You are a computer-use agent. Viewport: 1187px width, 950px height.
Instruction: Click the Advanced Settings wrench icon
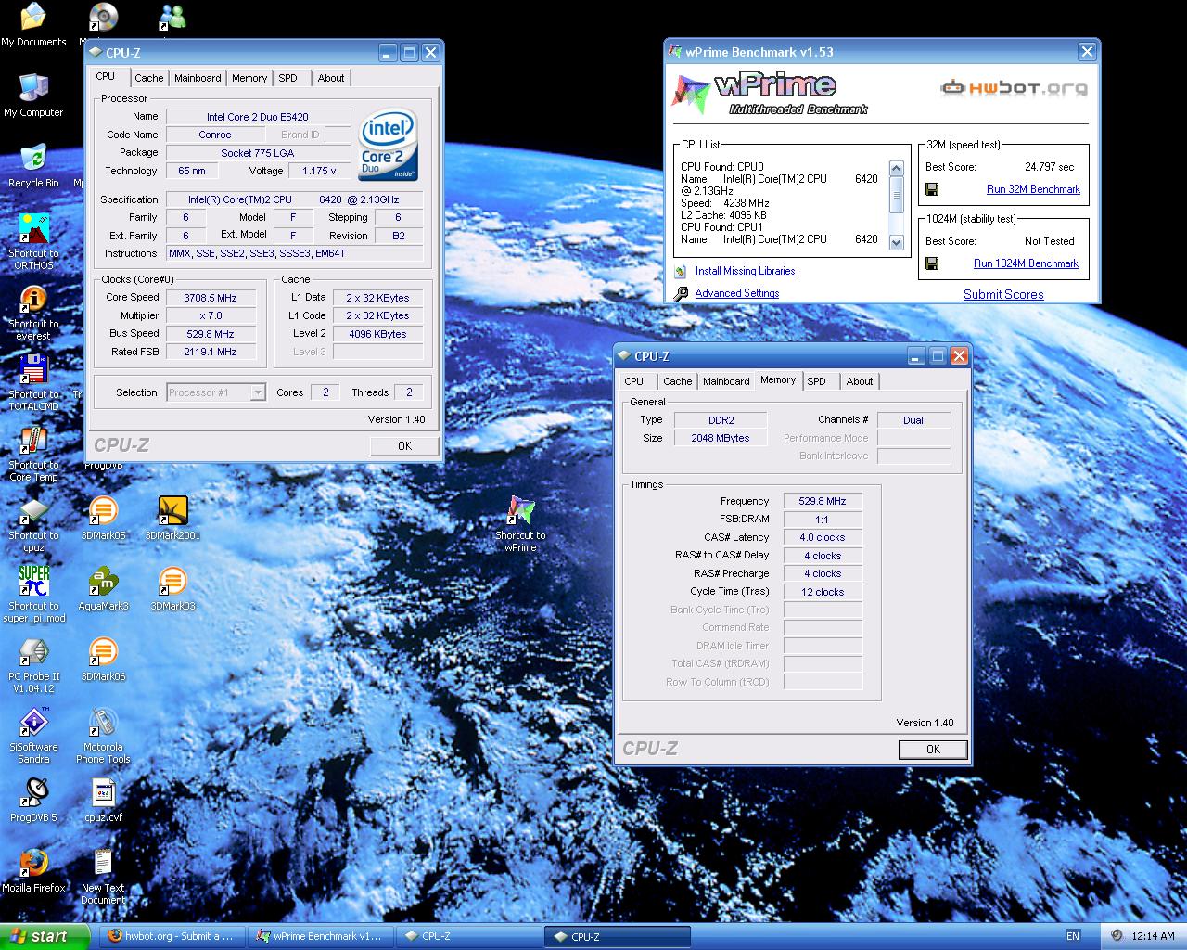[x=682, y=293]
